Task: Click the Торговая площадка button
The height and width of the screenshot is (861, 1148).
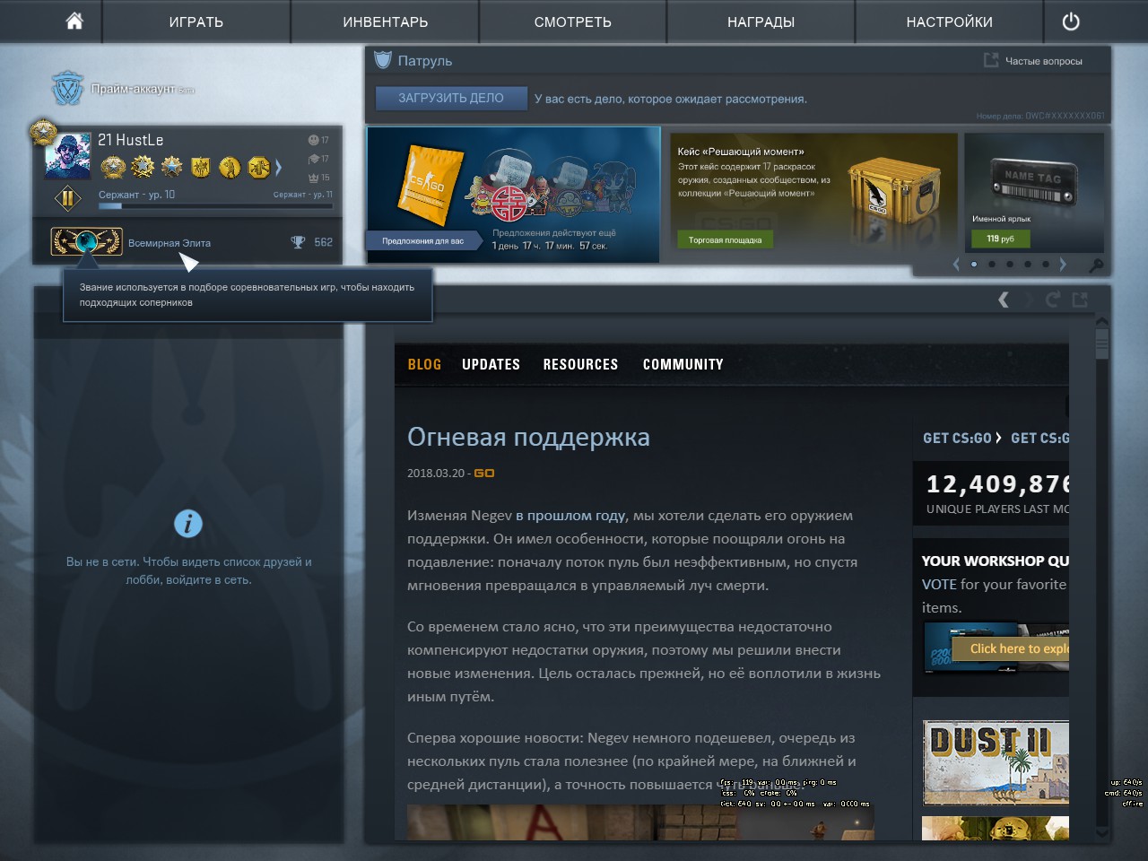Action: coord(725,239)
